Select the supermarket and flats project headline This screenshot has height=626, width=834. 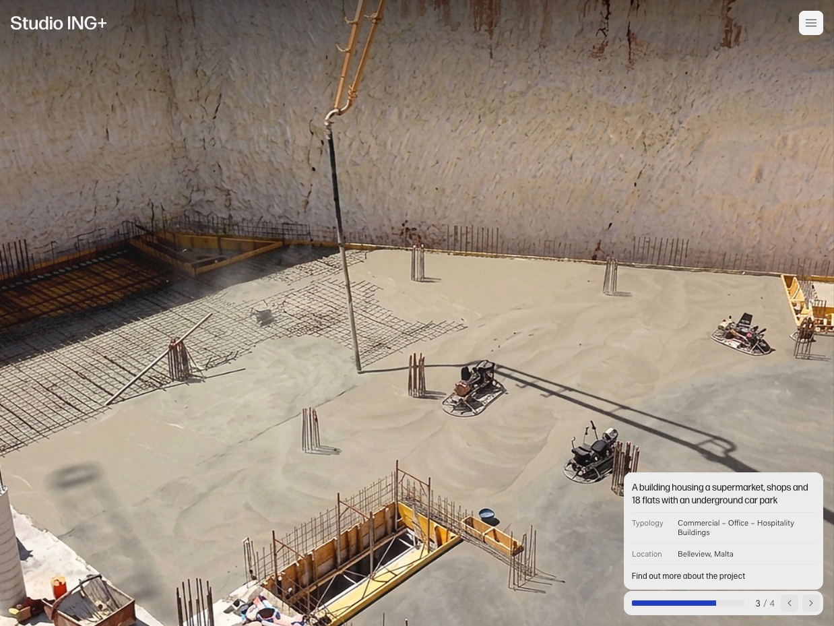point(719,494)
